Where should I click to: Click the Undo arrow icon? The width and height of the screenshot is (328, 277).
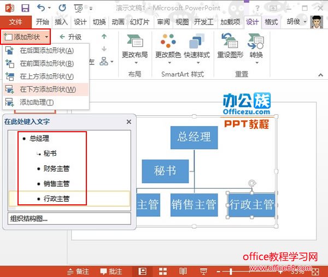click(x=41, y=8)
